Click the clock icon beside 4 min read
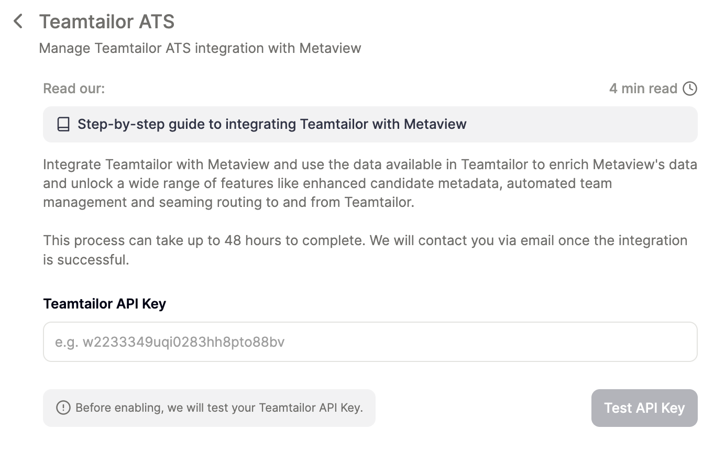725x462 pixels. pyautogui.click(x=690, y=89)
